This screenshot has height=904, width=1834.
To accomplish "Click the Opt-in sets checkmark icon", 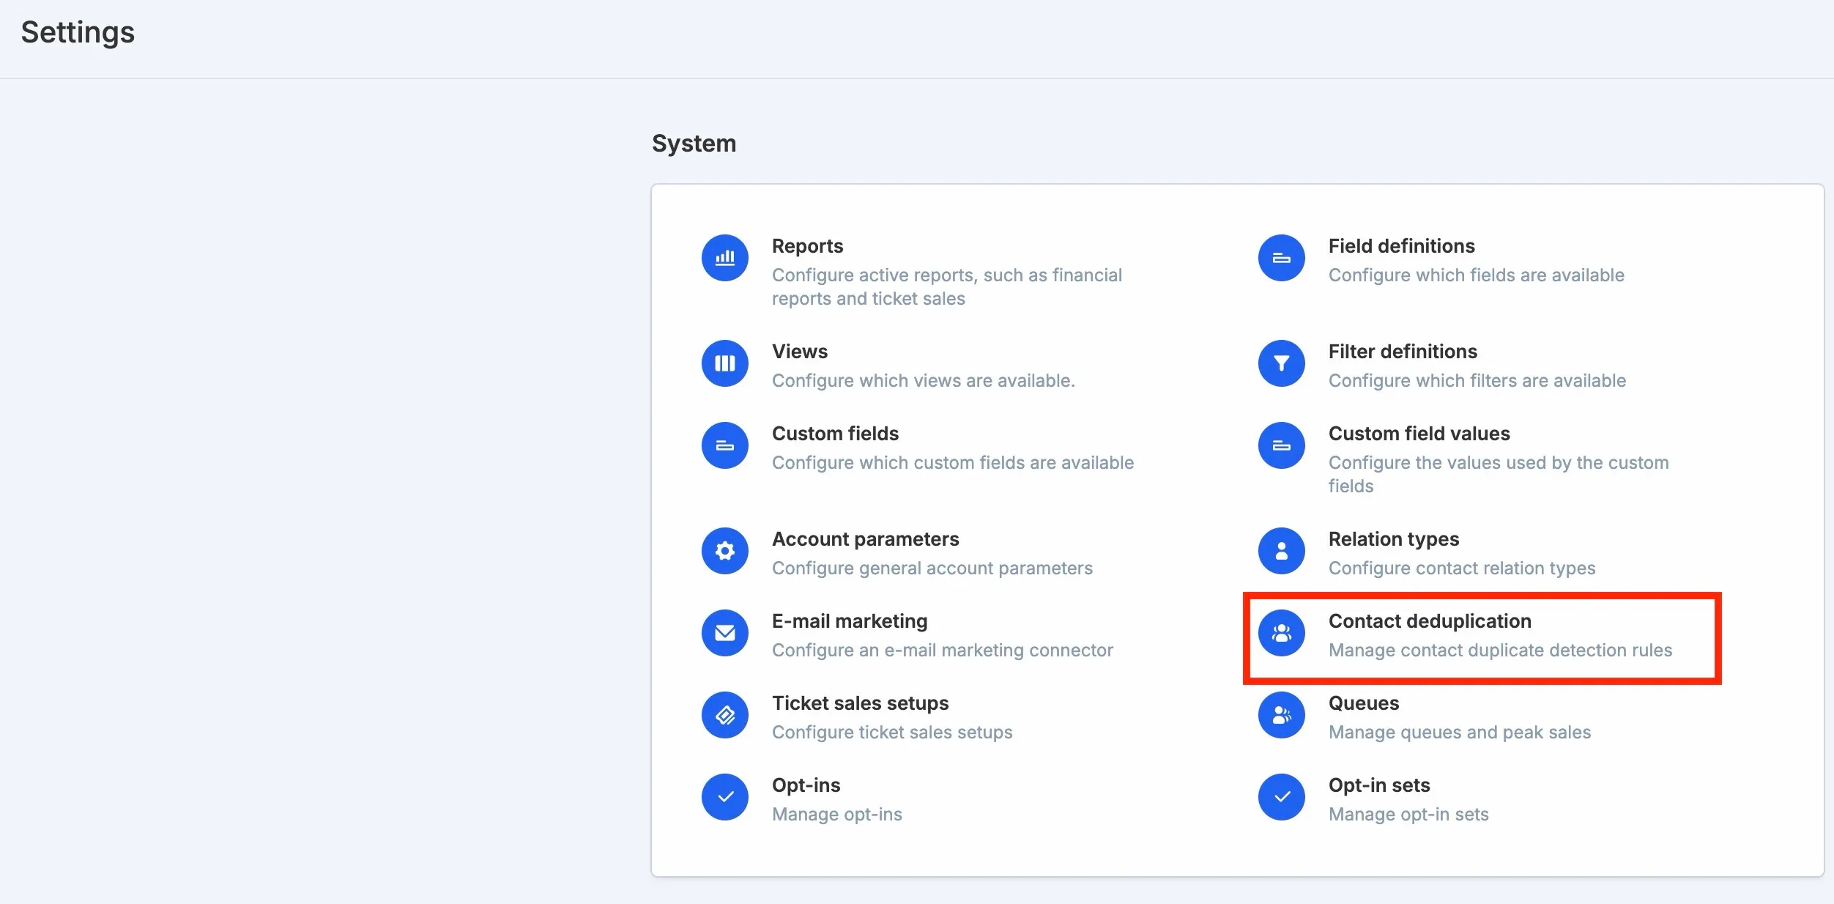I will click(x=1281, y=797).
